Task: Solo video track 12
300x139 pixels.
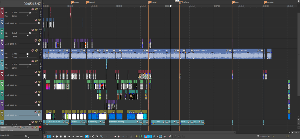Action: (x=40, y=112)
